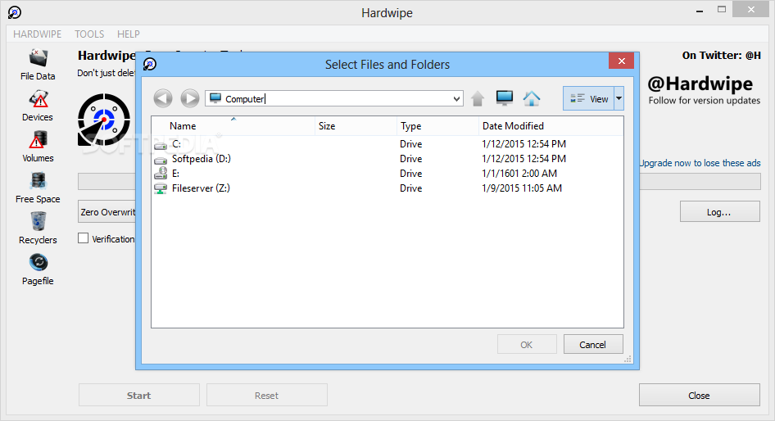Open the Log... button
This screenshot has width=775, height=421.
719,211
